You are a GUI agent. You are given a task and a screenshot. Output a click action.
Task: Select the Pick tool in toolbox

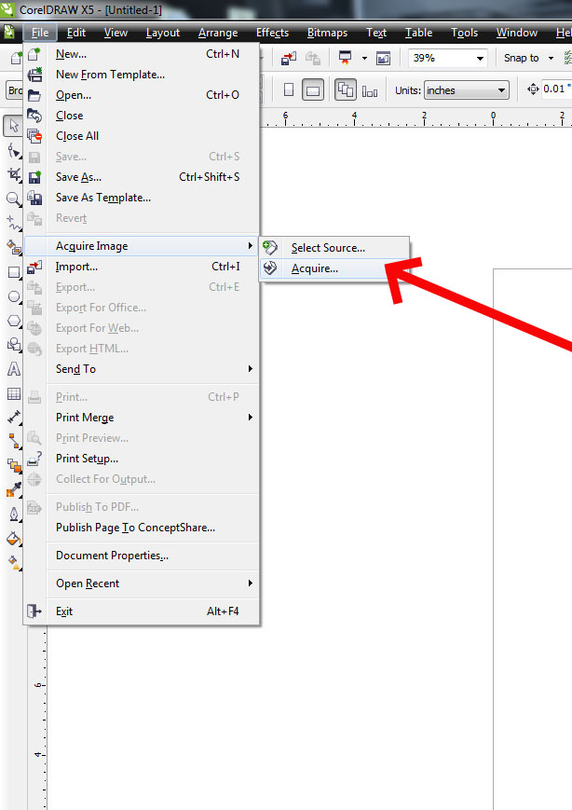point(13,126)
